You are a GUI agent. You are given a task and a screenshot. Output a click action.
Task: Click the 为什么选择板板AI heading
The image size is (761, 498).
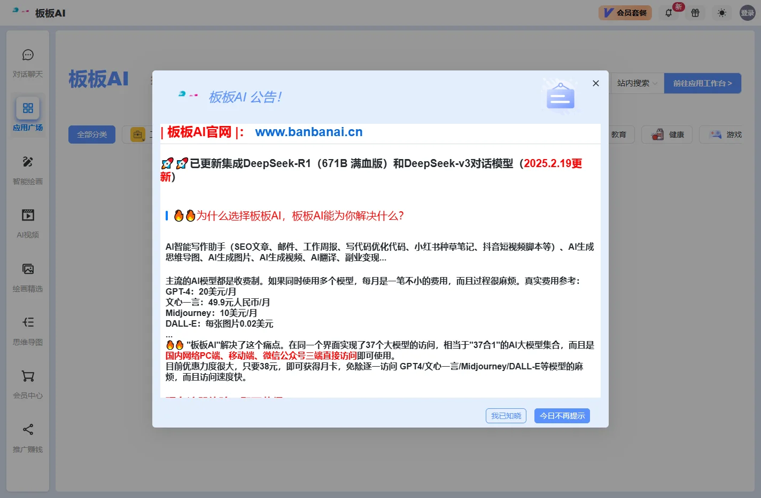point(300,216)
